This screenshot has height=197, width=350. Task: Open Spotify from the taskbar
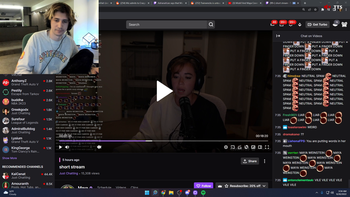coord(203,193)
